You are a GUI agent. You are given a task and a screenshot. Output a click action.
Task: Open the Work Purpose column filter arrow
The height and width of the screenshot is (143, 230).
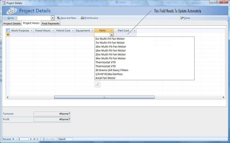[x=32, y=30]
